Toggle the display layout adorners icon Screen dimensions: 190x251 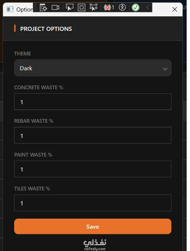[x=82, y=7]
